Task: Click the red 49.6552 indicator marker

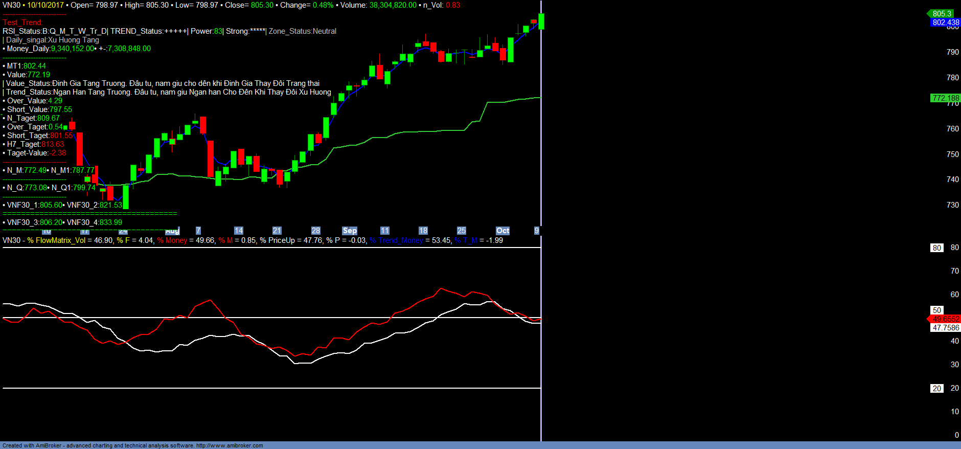Action: point(946,319)
